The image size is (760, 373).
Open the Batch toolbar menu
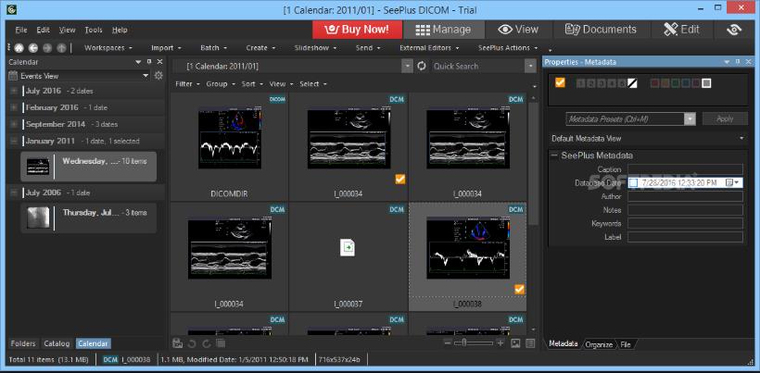coord(213,47)
